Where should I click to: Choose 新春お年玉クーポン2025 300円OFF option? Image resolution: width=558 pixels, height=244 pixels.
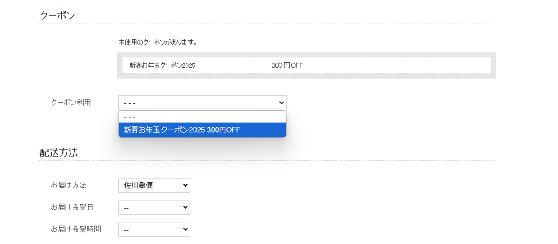pos(202,130)
